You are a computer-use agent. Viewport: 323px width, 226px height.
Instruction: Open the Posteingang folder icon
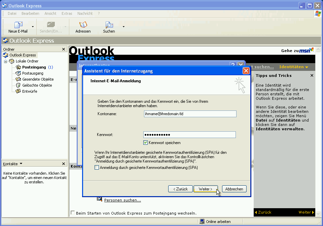pyautogui.click(x=19, y=67)
